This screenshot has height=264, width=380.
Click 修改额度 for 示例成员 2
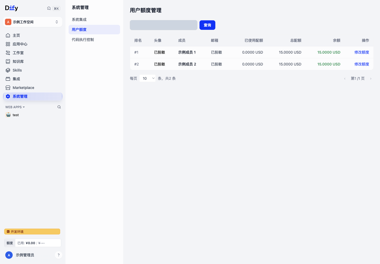[x=362, y=64]
